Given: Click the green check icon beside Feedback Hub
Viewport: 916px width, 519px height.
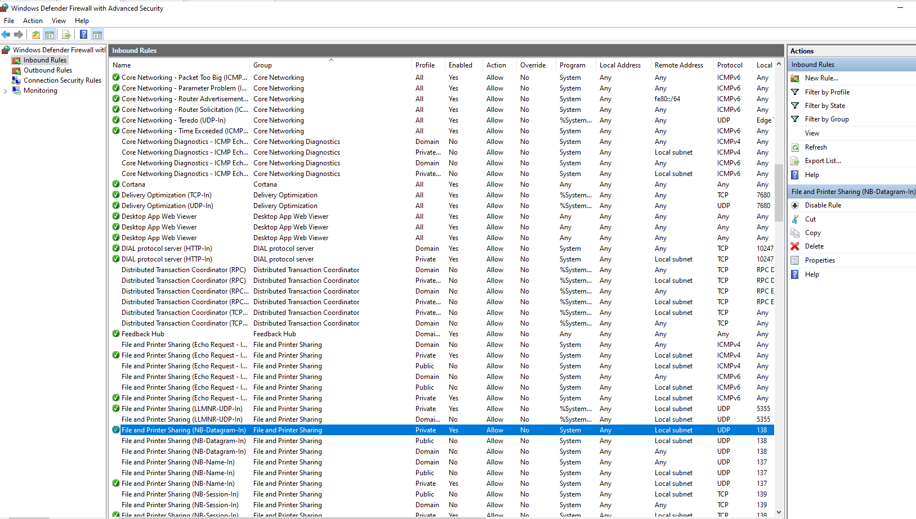Looking at the screenshot, I should coord(116,333).
